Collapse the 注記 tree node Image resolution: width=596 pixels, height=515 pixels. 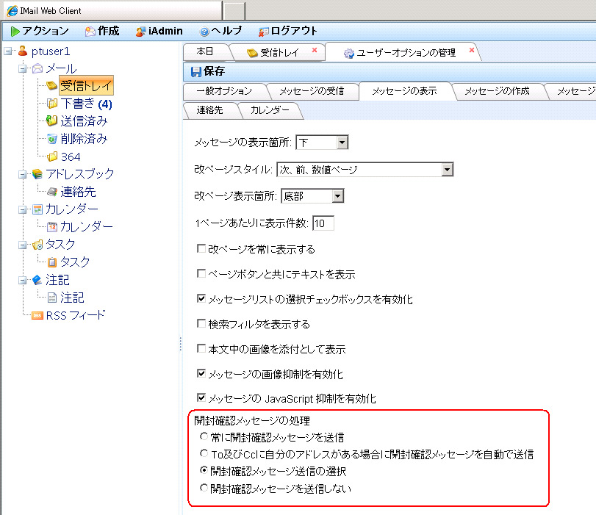(x=23, y=281)
